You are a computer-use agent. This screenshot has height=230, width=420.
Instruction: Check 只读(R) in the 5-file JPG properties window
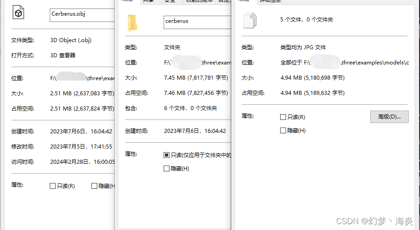click(x=283, y=117)
